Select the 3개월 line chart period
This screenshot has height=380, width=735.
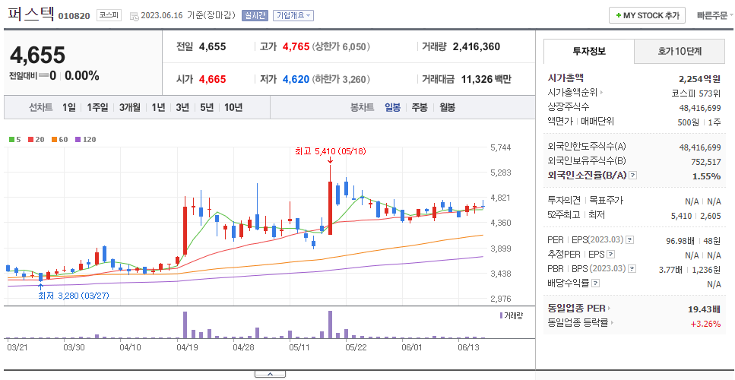129,107
